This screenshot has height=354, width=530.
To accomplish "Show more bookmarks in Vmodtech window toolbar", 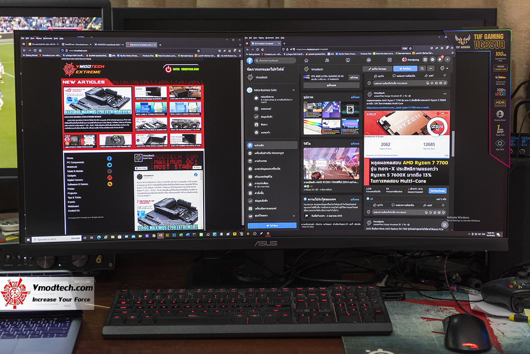I will tap(239, 55).
